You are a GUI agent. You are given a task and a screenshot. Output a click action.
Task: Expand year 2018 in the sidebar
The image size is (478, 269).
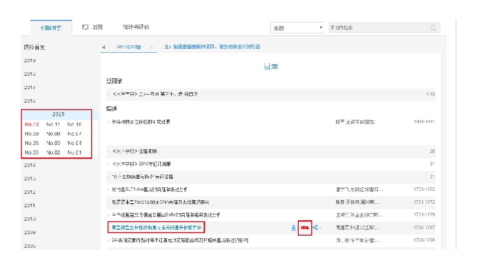[x=30, y=74]
